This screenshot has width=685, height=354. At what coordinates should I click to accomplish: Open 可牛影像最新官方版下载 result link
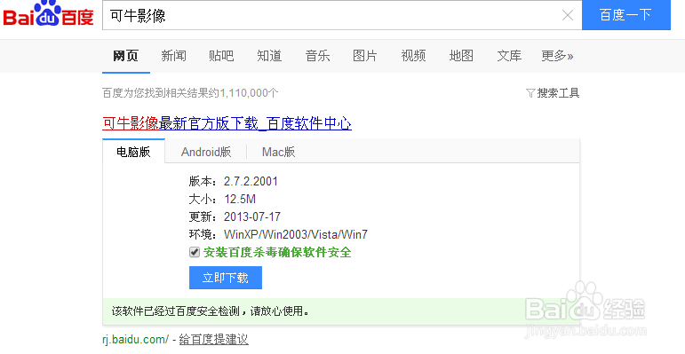[227, 123]
